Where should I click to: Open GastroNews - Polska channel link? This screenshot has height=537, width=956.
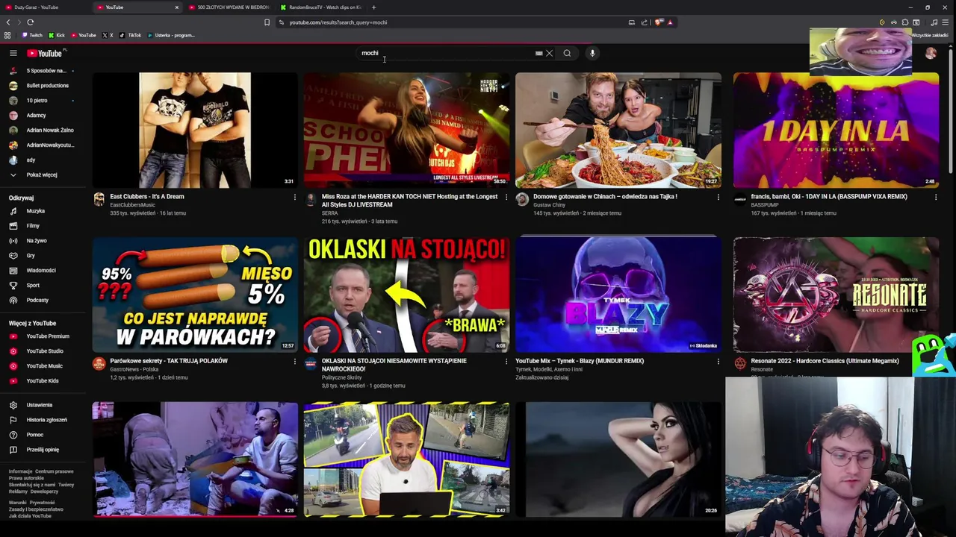pyautogui.click(x=134, y=369)
